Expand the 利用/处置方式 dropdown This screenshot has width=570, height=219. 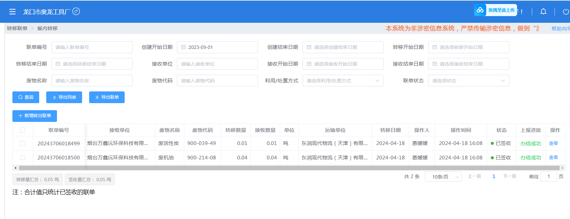pyautogui.click(x=343, y=81)
